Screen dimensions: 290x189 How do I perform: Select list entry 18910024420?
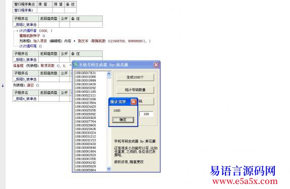pyautogui.click(x=85, y=107)
